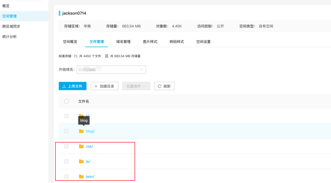Click the plus icon on 创建目录 button
Image resolution: width=331 pixels, height=183 pixels.
pos(96,86)
